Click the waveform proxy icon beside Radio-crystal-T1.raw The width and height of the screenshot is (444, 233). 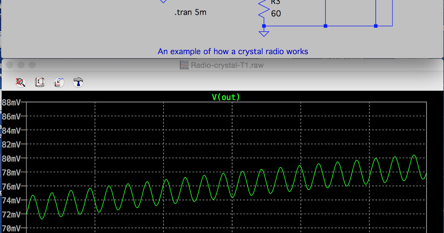pos(184,65)
